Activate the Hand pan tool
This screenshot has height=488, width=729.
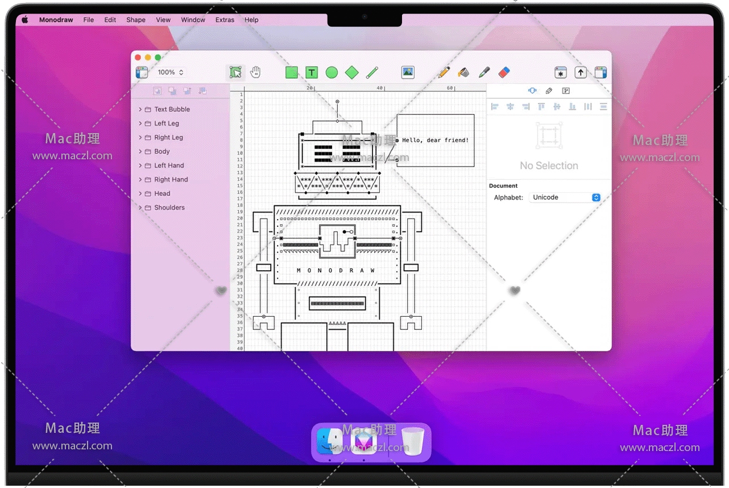pos(256,72)
